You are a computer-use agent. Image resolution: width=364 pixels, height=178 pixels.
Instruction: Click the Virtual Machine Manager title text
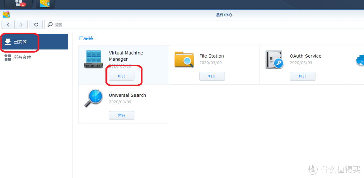(126, 56)
